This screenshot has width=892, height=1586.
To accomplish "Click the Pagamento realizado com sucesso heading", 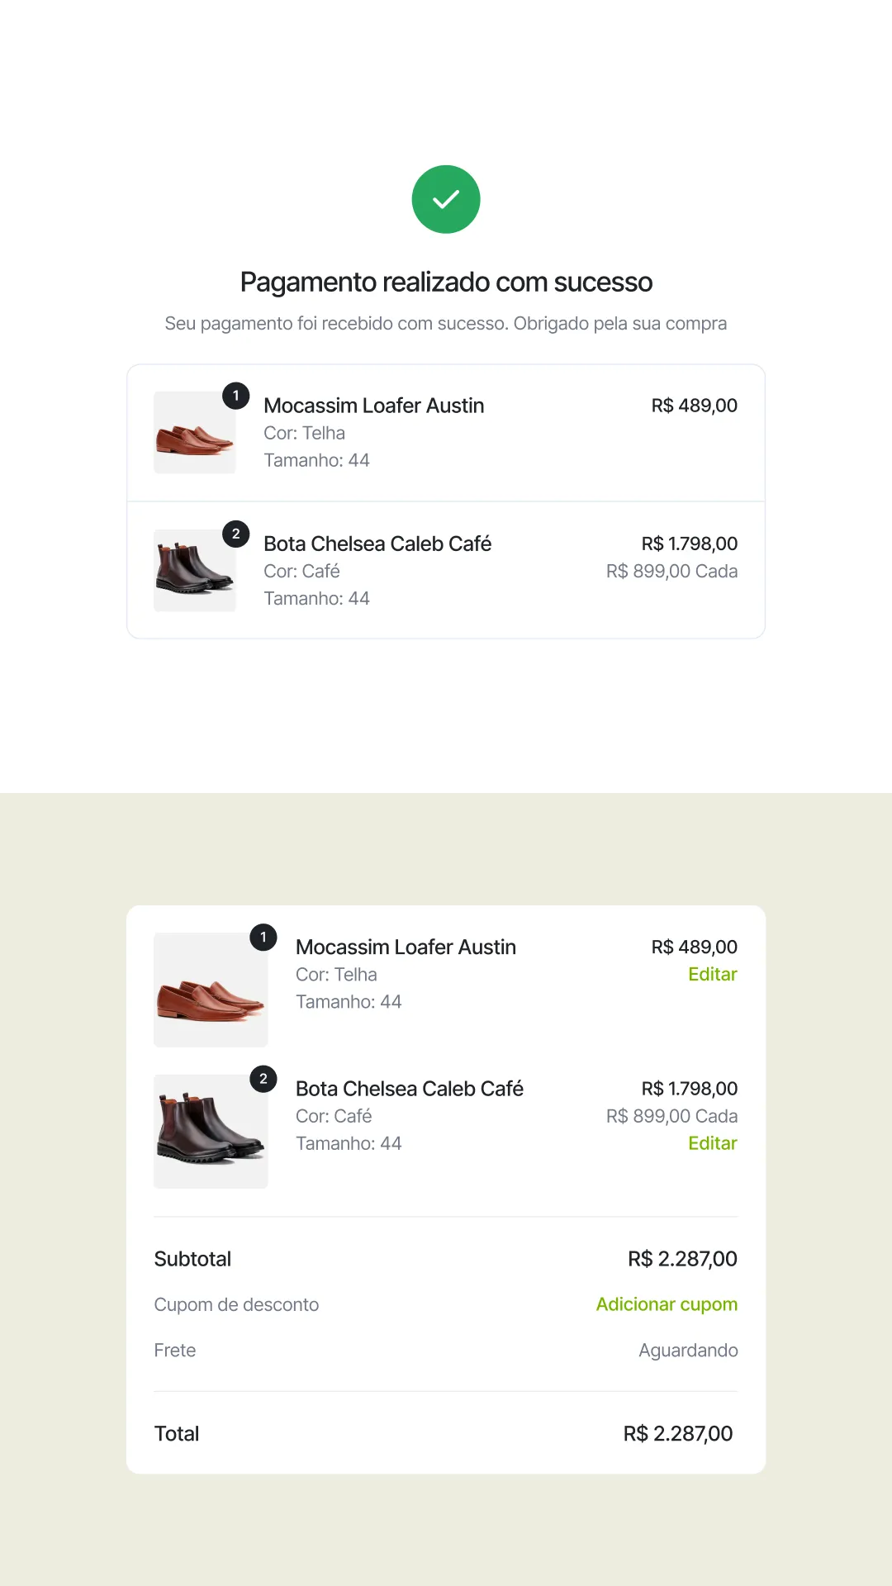I will [446, 282].
